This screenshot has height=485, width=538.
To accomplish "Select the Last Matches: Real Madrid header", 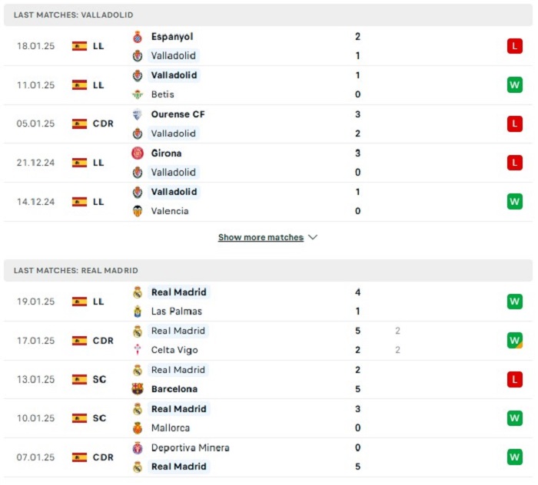I will tap(268, 271).
